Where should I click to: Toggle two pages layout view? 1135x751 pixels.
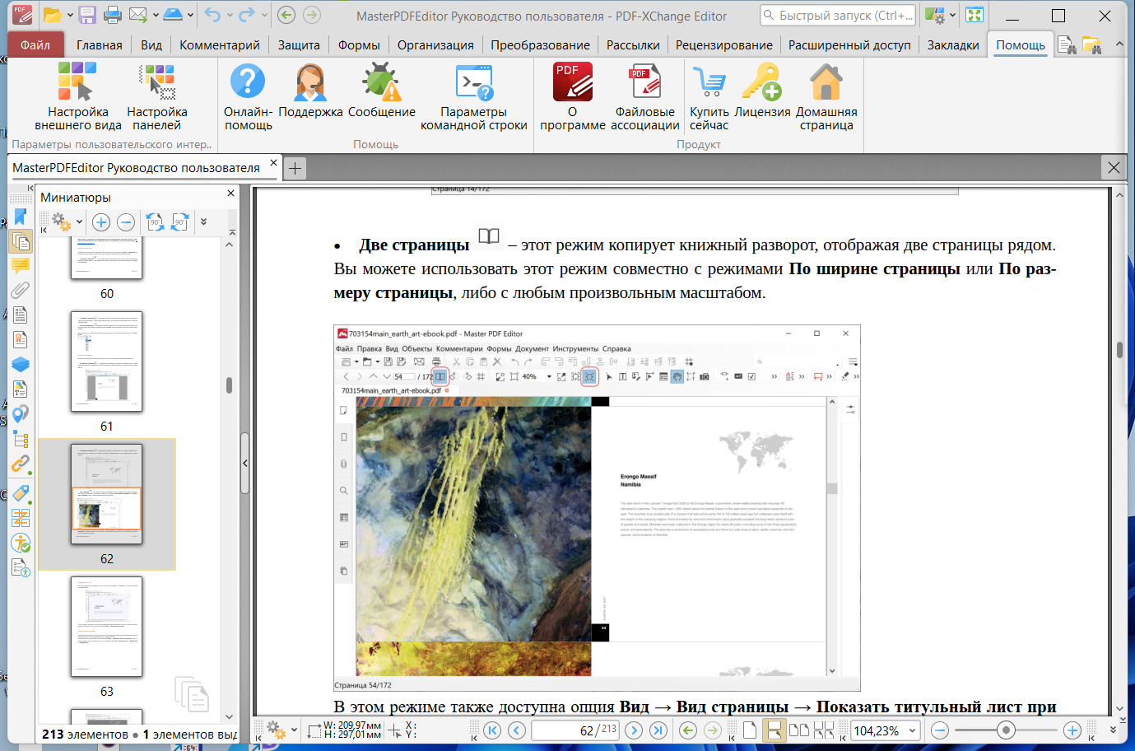pyautogui.click(x=798, y=730)
